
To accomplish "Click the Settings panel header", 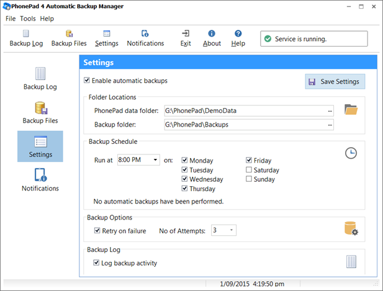I will pyautogui.click(x=228, y=62).
